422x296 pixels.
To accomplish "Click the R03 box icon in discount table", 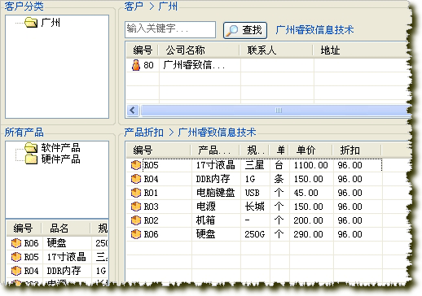I will 136,207.
